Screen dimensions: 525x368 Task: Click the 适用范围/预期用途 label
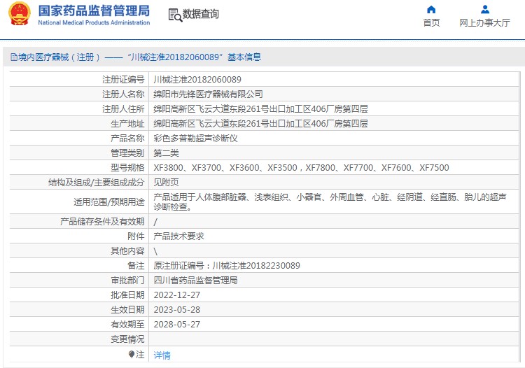109,202
